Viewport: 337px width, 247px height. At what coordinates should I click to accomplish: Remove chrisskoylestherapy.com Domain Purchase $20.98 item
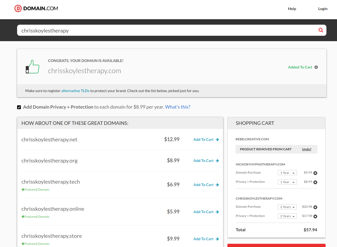[x=315, y=207]
